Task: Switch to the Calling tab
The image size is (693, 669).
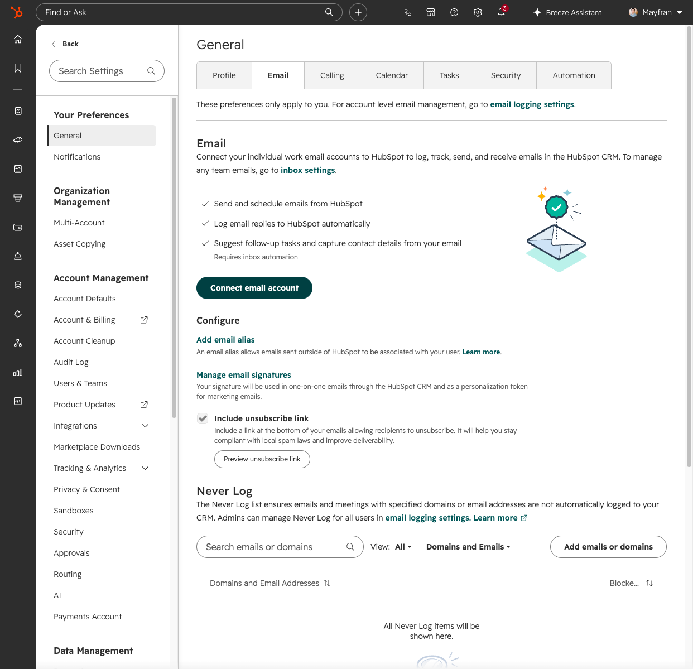Action: point(332,75)
